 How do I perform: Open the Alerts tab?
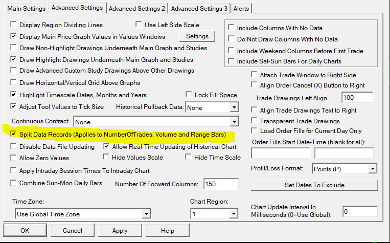pos(241,8)
